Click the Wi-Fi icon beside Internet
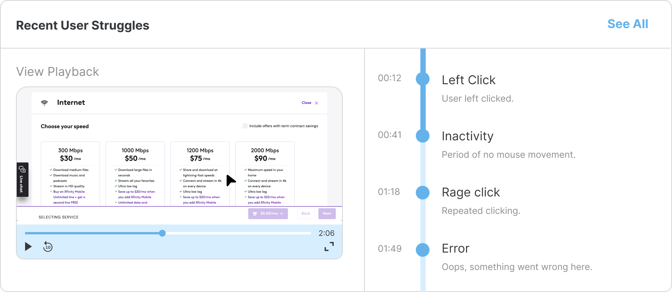Image resolution: width=672 pixels, height=292 pixels. click(44, 103)
